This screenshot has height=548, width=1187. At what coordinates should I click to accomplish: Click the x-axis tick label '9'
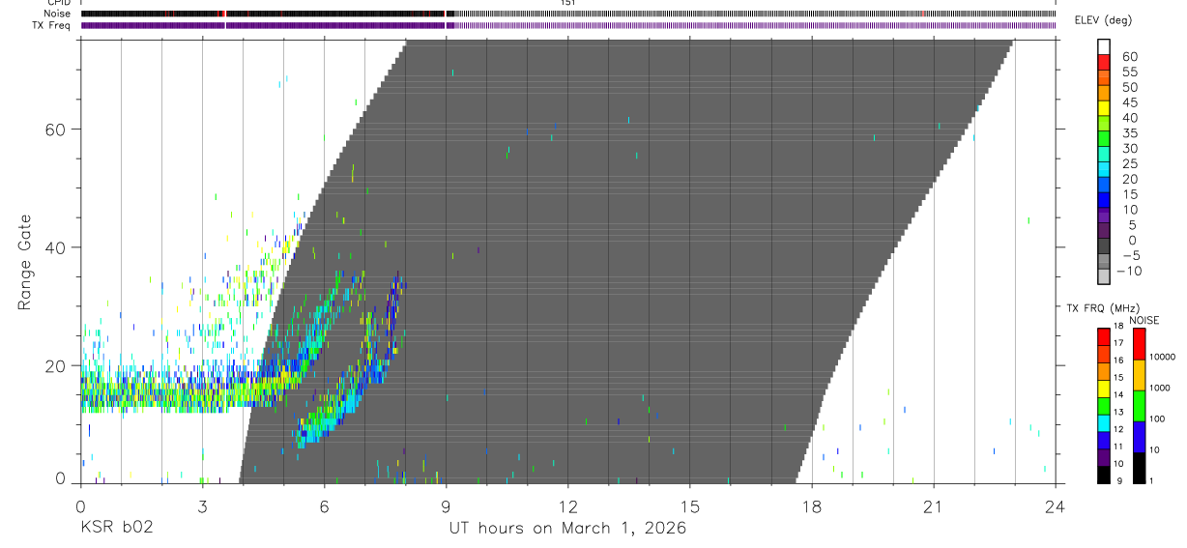coord(446,506)
